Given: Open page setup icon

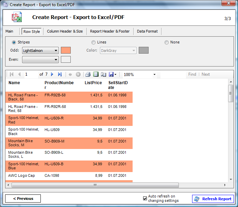Looking at the screenshot, I should click(x=103, y=74).
